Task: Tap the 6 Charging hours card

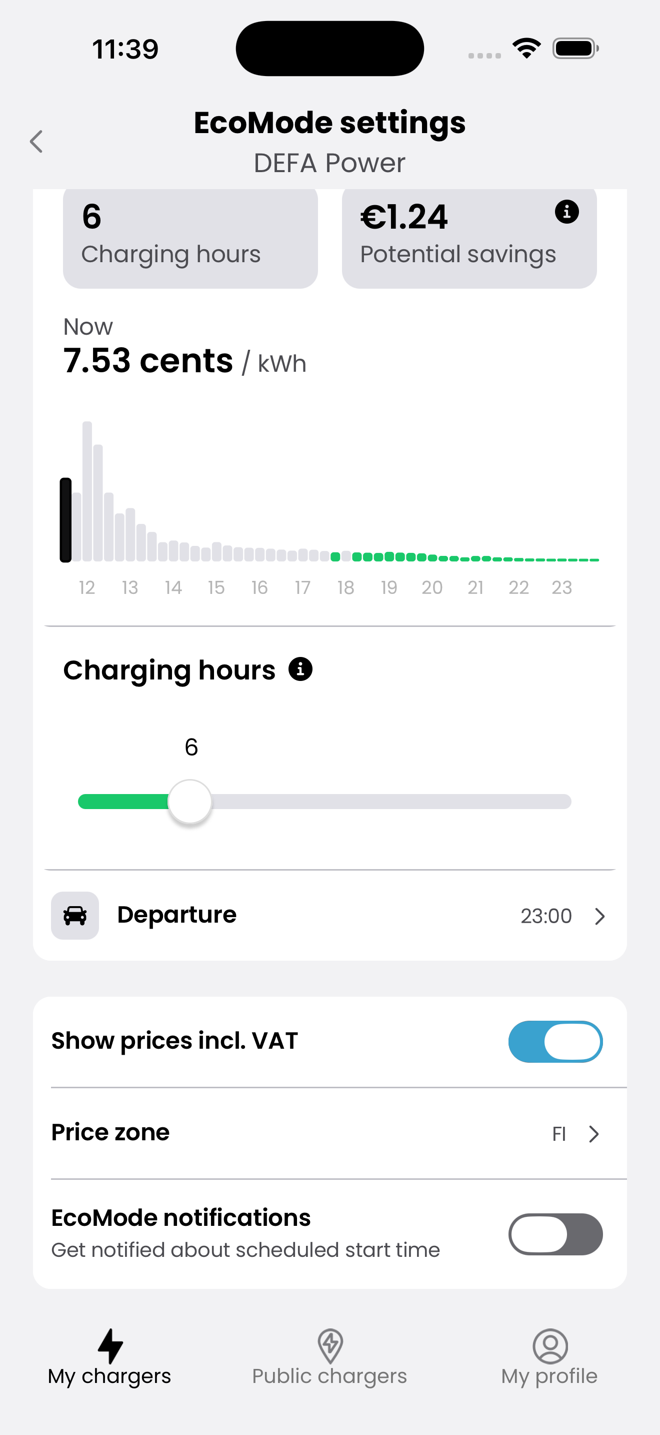Action: [190, 237]
